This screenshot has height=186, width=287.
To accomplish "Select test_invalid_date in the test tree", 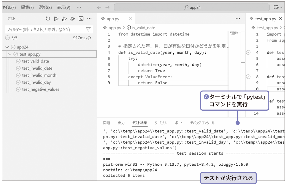I will pos(37,68).
